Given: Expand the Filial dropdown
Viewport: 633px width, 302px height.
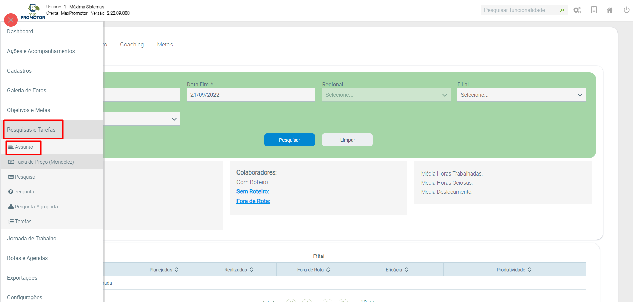Looking at the screenshot, I should (521, 95).
